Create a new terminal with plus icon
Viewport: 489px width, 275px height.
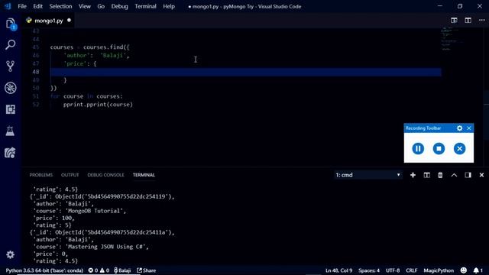coord(413,175)
